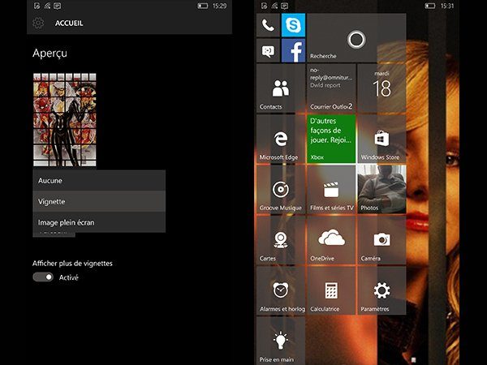Tap the battery icon in left status bar
The image size is (487, 365).
click(x=202, y=6)
